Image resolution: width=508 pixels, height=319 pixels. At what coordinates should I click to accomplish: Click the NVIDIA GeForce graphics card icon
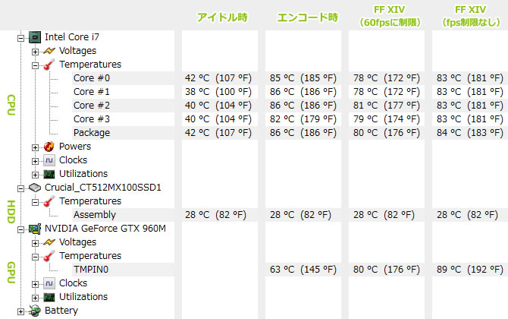[35, 229]
